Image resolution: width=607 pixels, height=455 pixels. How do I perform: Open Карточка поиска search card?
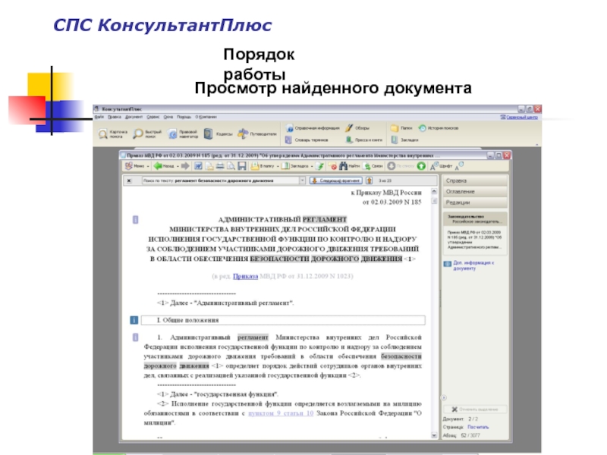[x=109, y=133]
